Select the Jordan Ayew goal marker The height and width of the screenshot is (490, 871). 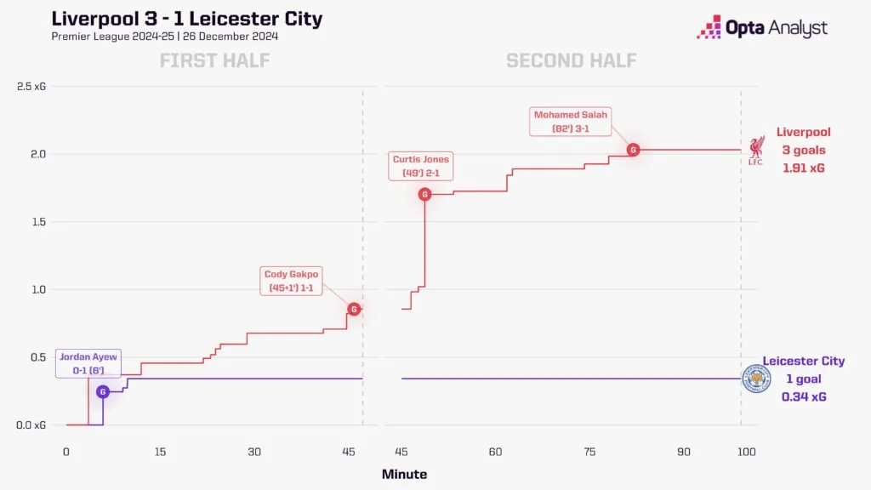(103, 391)
